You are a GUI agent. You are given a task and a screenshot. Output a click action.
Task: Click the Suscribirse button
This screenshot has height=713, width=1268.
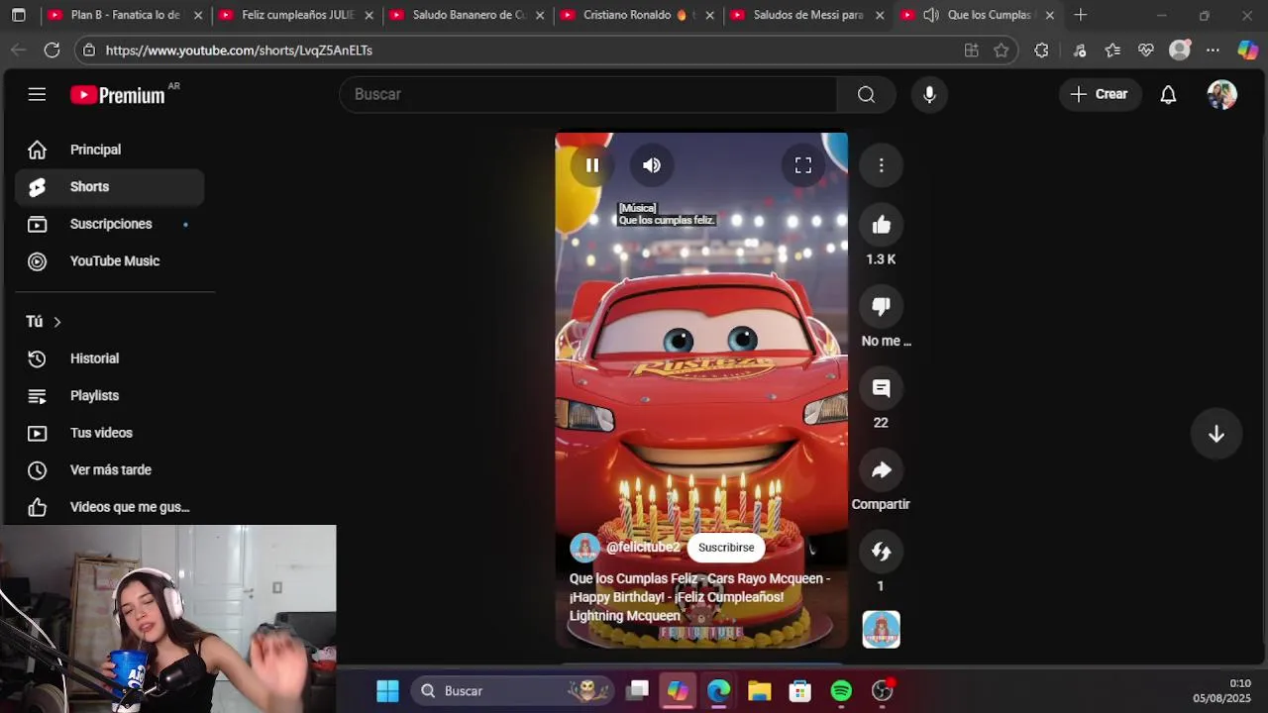[726, 548]
